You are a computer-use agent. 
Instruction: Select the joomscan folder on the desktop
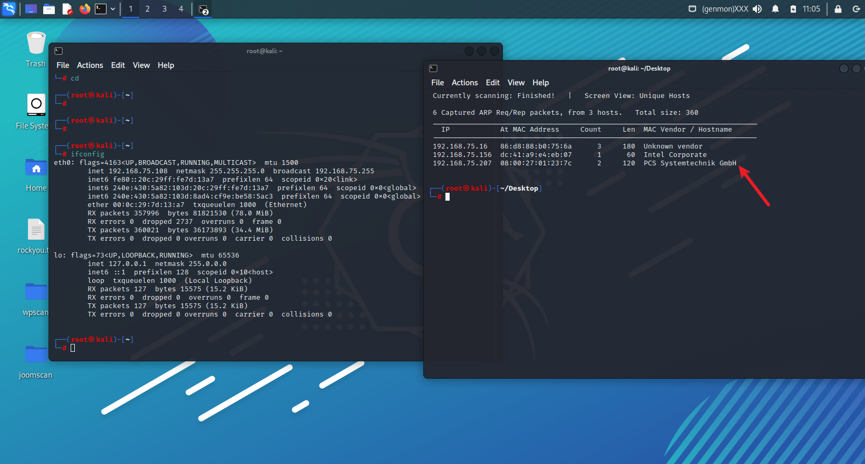(36, 361)
